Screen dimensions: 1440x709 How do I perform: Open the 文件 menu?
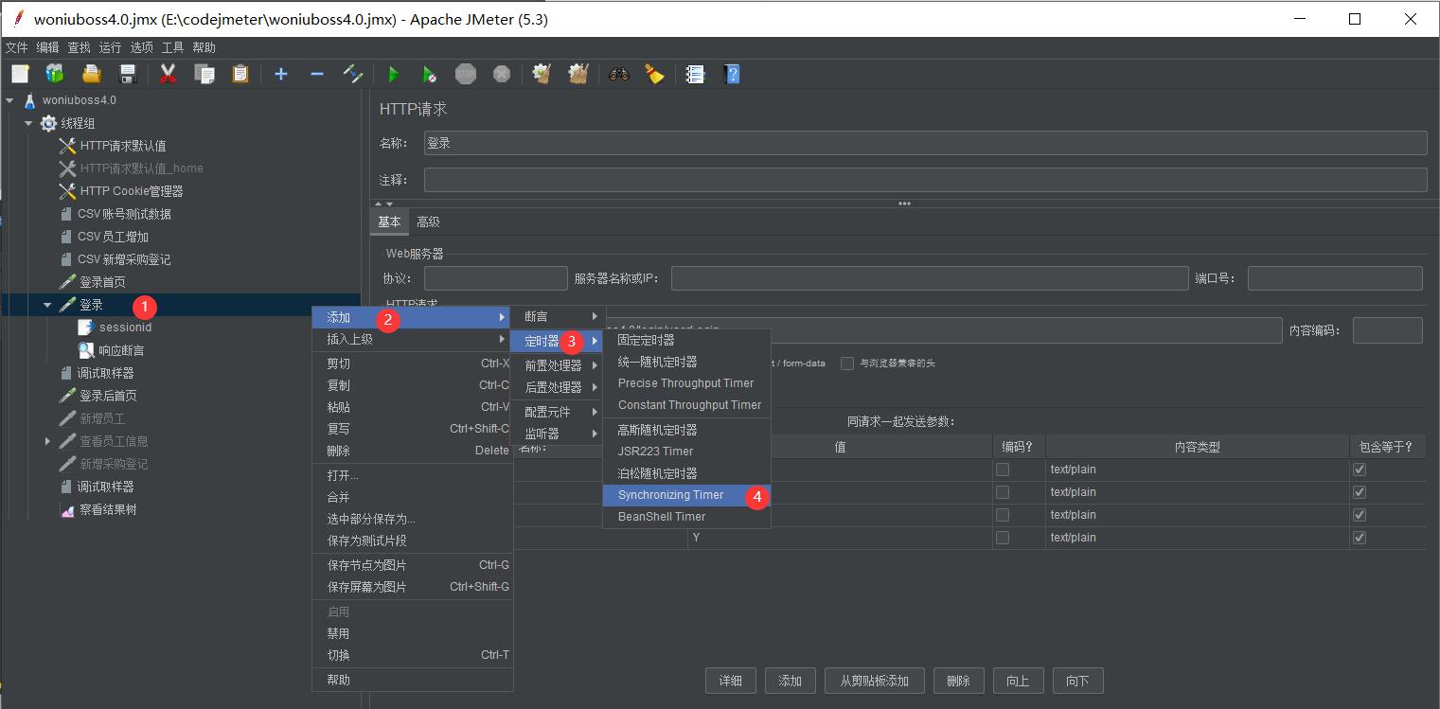coord(17,47)
